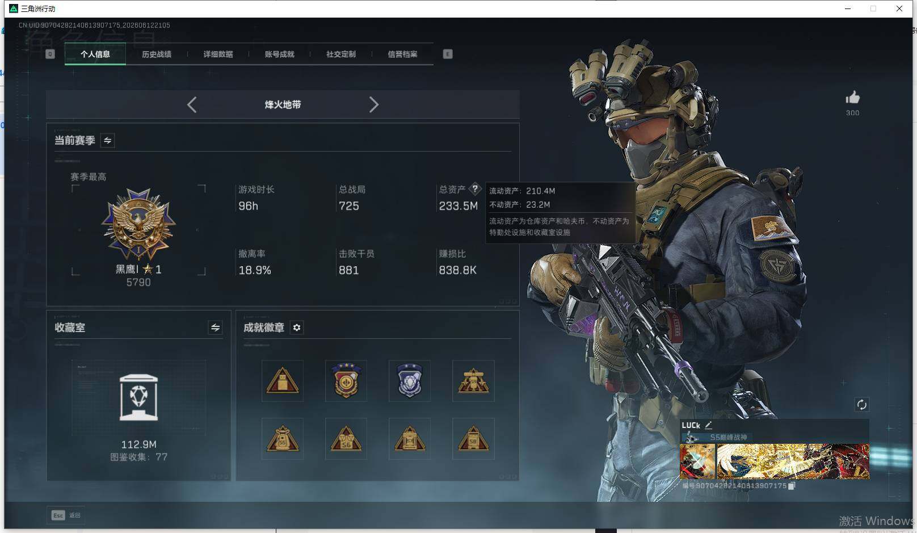Switch to the 信誉档案 tab
Image resolution: width=917 pixels, height=533 pixels.
402,54
